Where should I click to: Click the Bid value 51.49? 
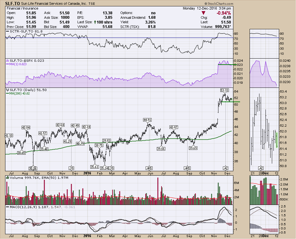[x=65, y=22]
